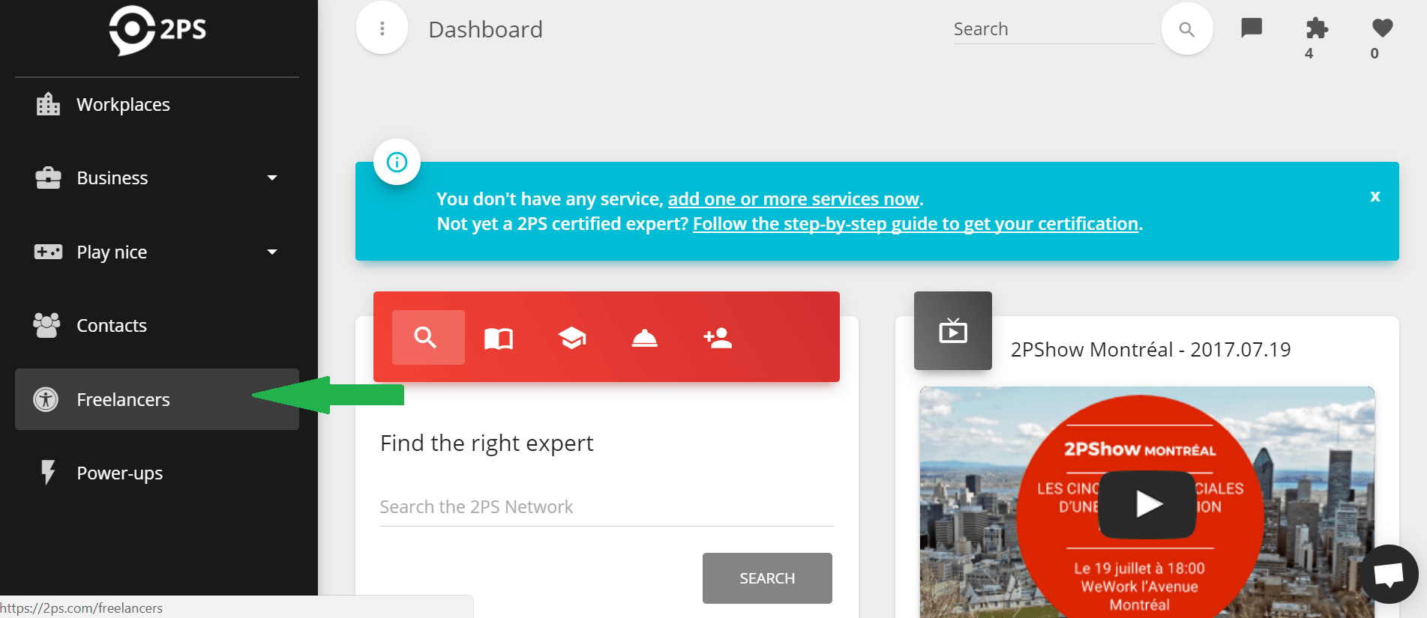Click the Business briefcase icon
The height and width of the screenshot is (618, 1427).
[48, 178]
